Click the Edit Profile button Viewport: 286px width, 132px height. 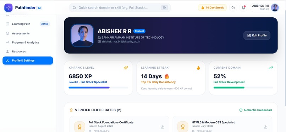coord(257,35)
